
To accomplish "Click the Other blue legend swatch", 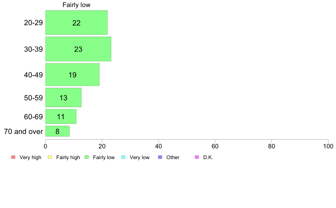I will pyautogui.click(x=160, y=157).
